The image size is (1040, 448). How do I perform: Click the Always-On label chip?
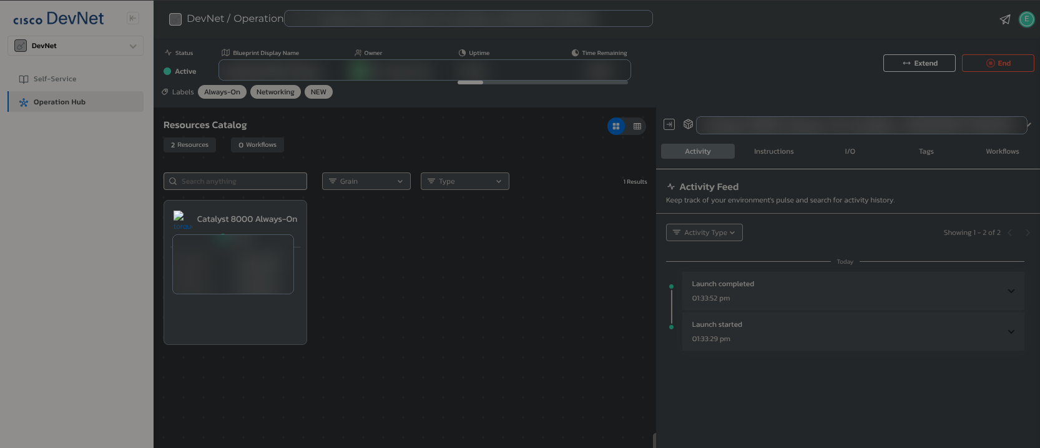(222, 92)
